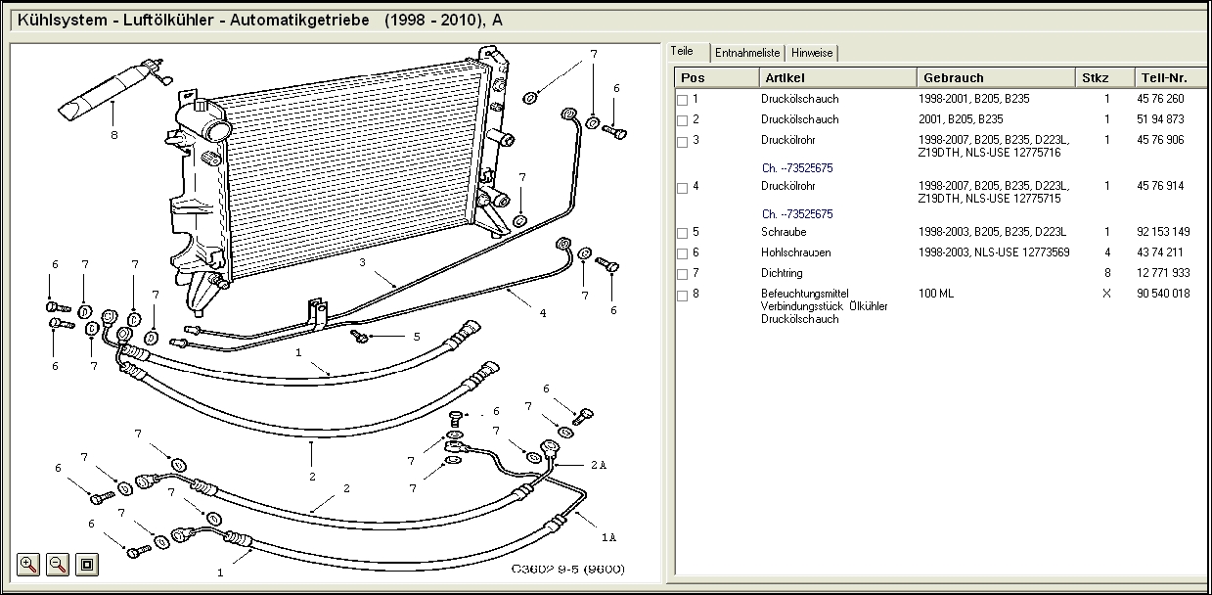The image size is (1212, 595).
Task: Select part number 12 771 933
Action: (x=1163, y=273)
